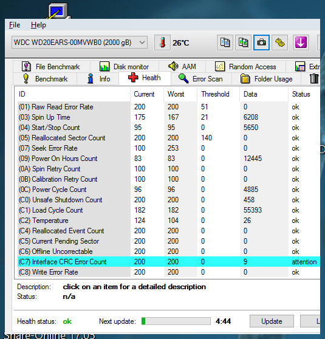Screen dimensions: 325x339
Task: Click the 55393 load cycle data value
Action: 253,210
